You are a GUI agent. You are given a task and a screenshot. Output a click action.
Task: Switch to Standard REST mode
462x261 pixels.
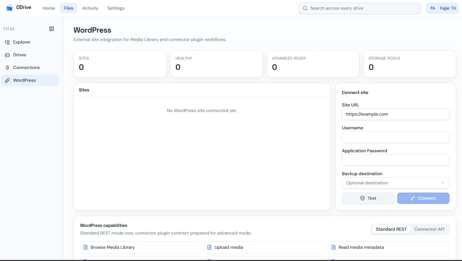click(x=391, y=229)
